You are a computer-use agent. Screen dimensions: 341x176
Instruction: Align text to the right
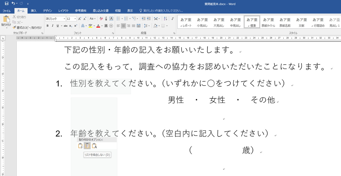pos(128,26)
